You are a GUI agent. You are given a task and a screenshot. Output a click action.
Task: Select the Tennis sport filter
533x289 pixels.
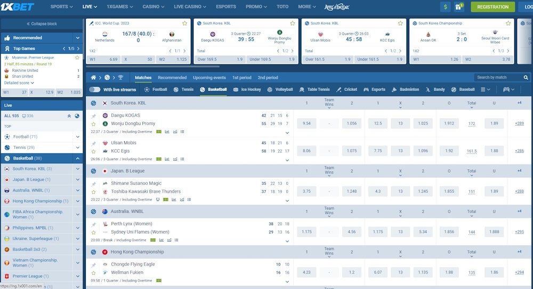(183, 89)
